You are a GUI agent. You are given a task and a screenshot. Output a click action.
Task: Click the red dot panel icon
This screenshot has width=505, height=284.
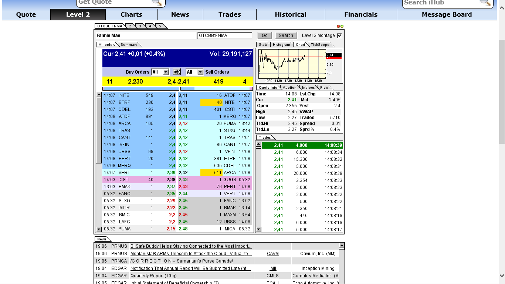pyautogui.click(x=338, y=26)
